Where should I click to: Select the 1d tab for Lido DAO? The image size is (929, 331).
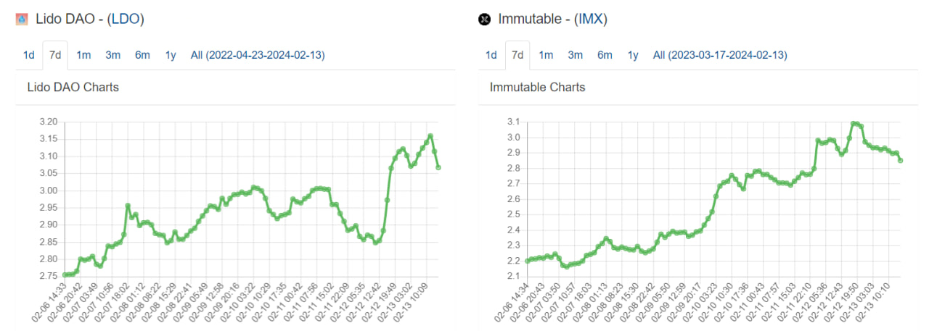(28, 55)
